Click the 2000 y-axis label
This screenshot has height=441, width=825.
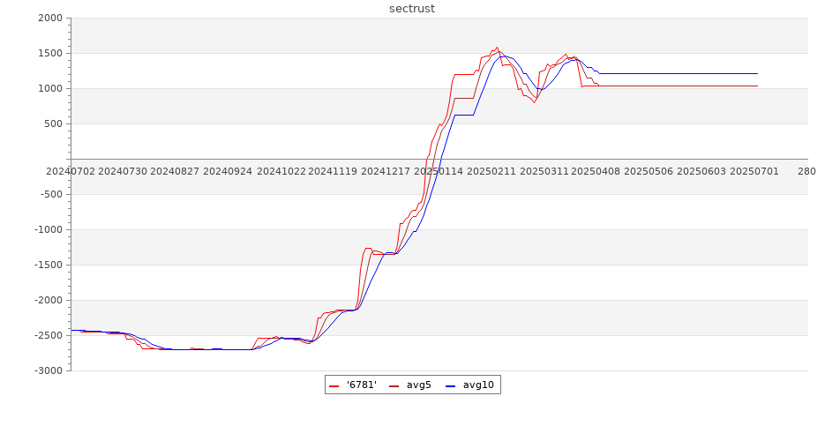51,19
